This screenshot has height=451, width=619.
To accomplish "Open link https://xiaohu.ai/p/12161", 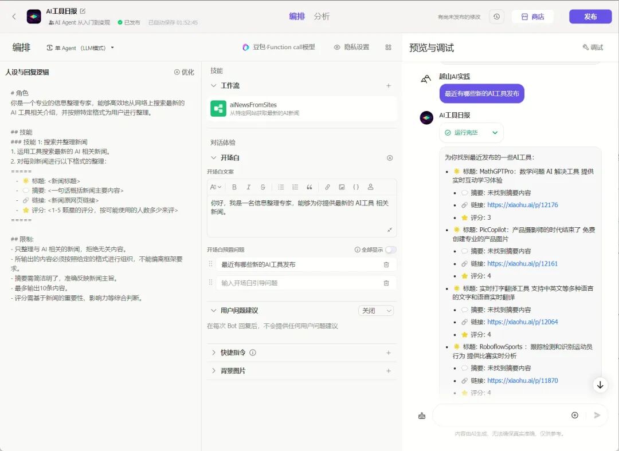I will pos(522,263).
